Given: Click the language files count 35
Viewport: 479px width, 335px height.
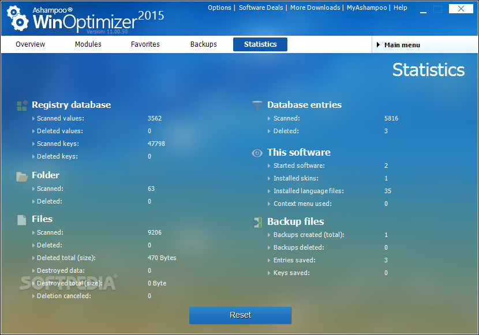Looking at the screenshot, I should pyautogui.click(x=388, y=191).
